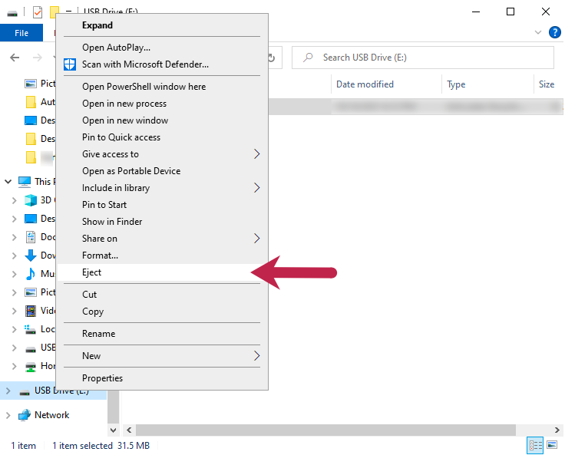Click the drive icon in the title bar
The image size is (565, 455).
pos(12,13)
